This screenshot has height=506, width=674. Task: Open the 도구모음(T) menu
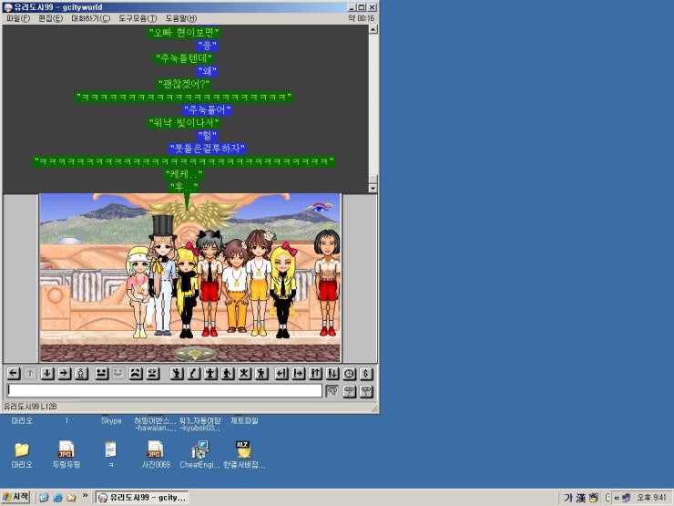pos(138,18)
